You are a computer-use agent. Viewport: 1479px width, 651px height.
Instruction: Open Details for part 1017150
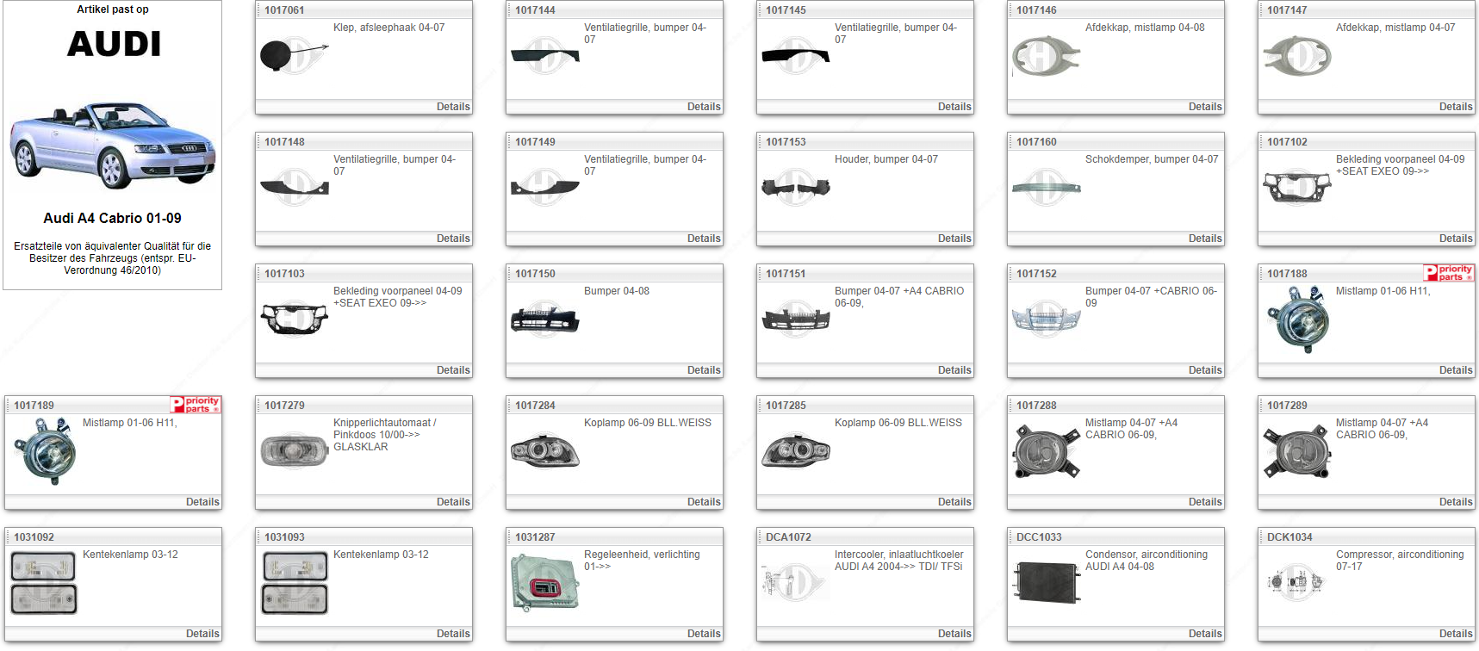[x=704, y=370]
